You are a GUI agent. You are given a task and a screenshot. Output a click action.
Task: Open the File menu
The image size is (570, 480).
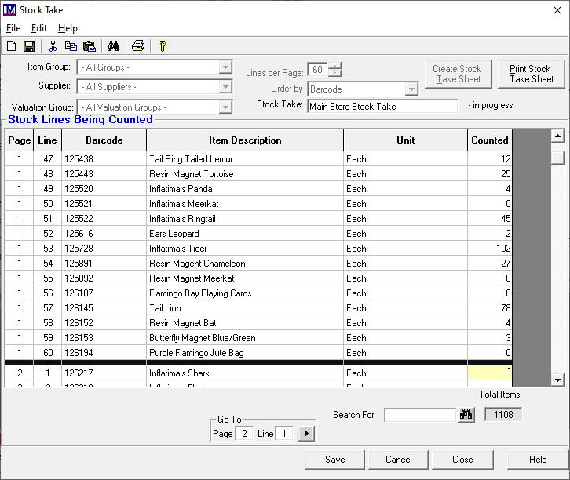(x=13, y=28)
